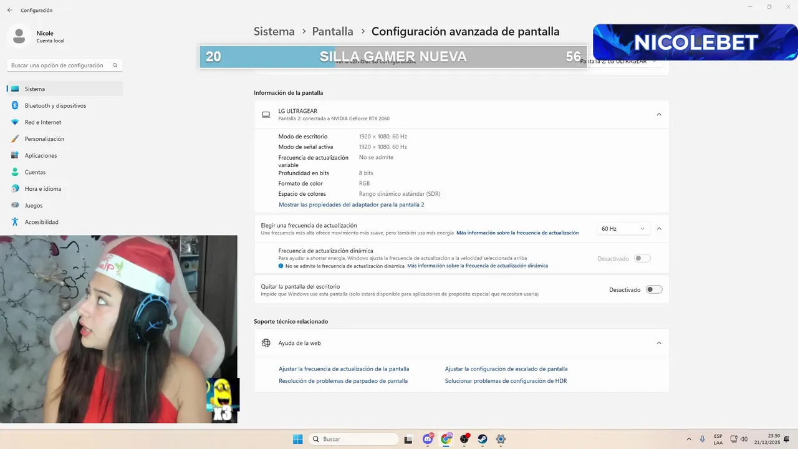Open Más información sobre la frecuencia de actualización dinámica
This screenshot has width=798, height=449.
[x=478, y=266]
